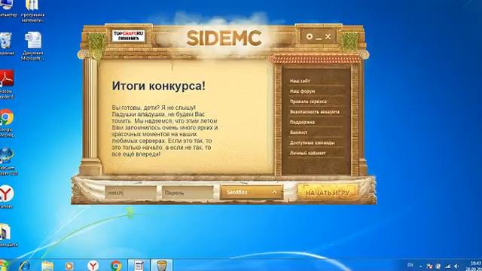
Task: Open the Google Chrome desktop shortcut
Action: point(7,122)
